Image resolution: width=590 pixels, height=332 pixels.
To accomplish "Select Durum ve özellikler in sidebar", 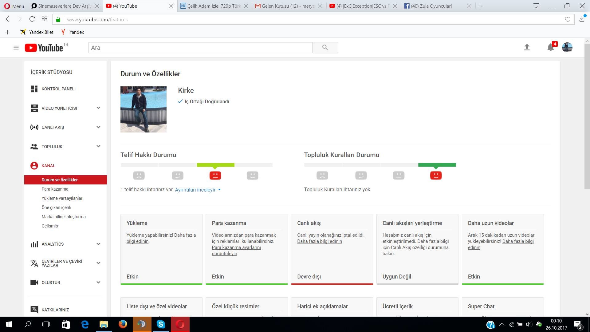I will 65,180.
